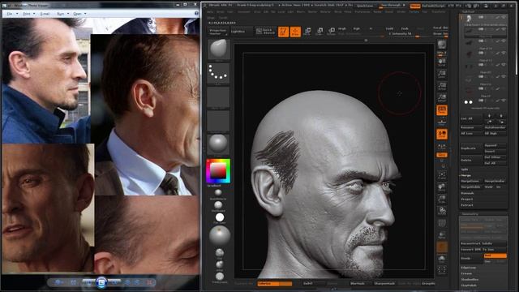Toggle visibility eye of the top subtool
Viewport: 519px width, 292px height.
[504, 17]
